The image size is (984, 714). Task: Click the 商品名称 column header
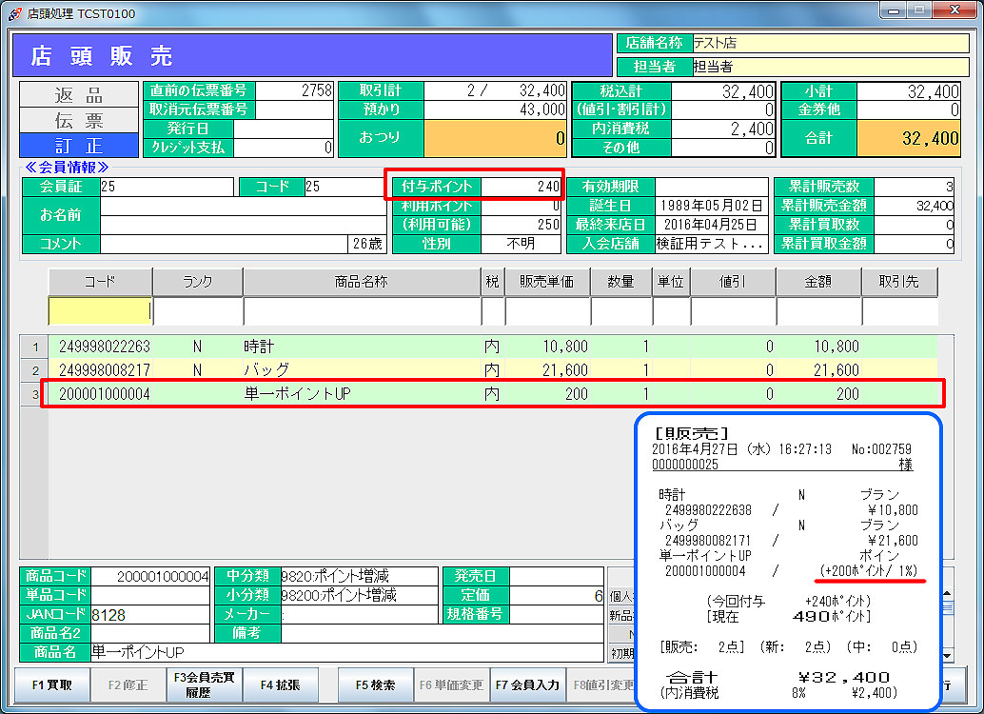tap(362, 283)
